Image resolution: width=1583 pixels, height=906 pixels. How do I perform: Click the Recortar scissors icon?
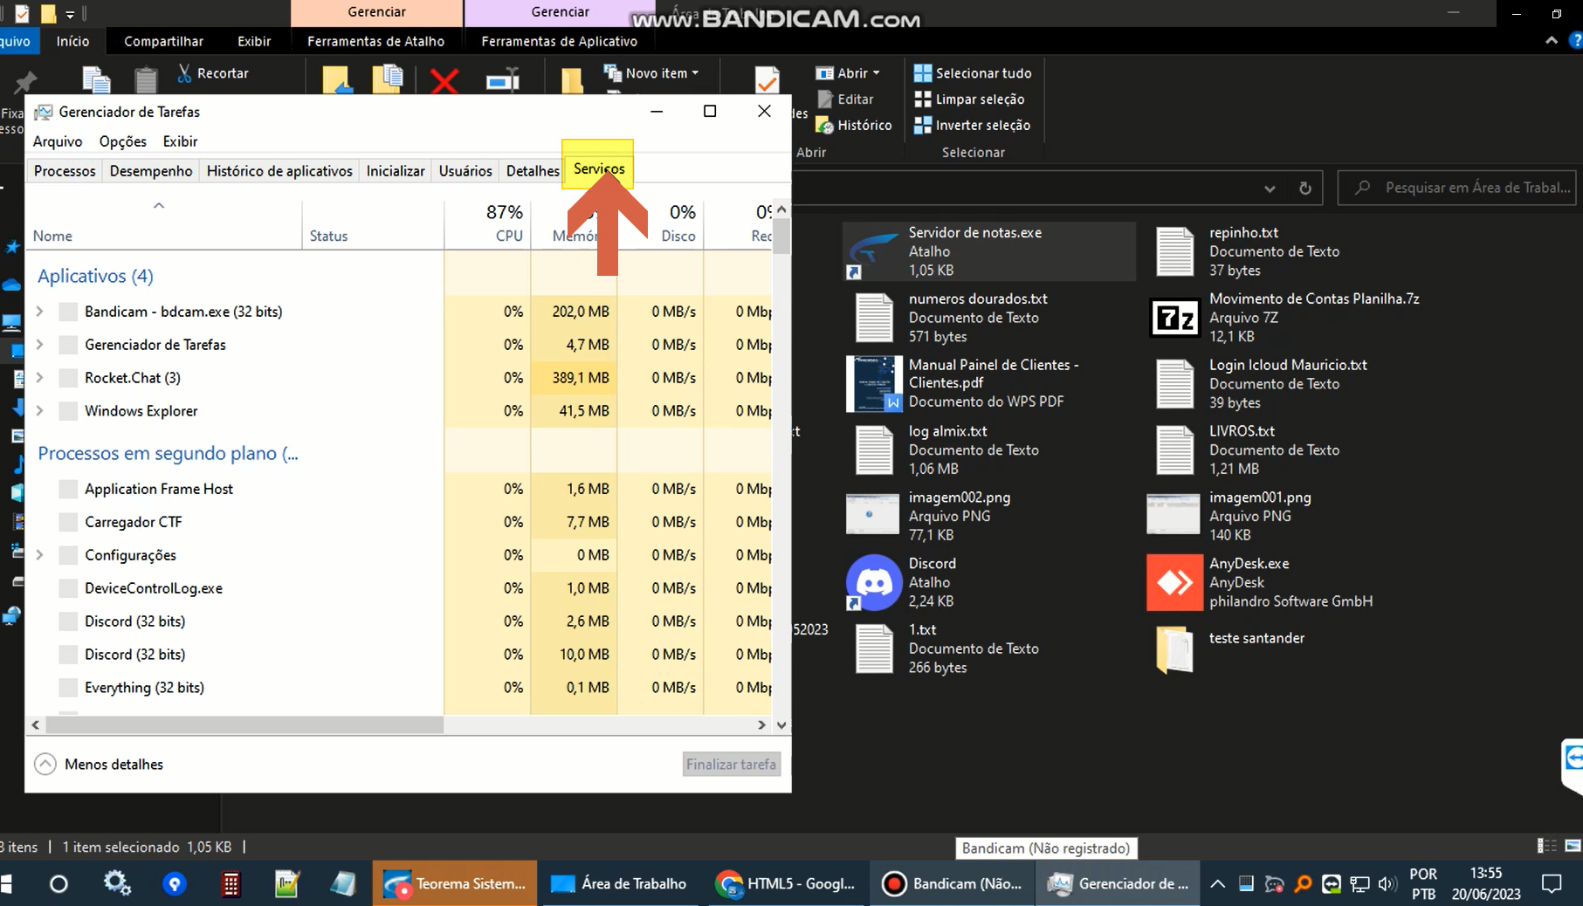[184, 73]
